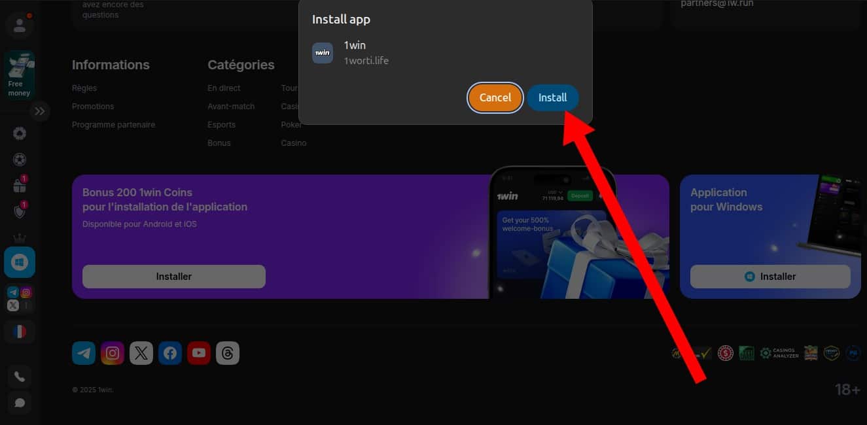Click Installer in the purple bonus banner
This screenshot has width=867, height=425.
pos(174,277)
